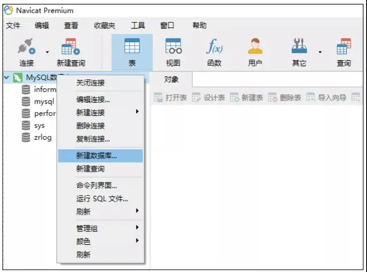367x272 pixels.
Task: Open the 收藏夹 menu
Action: (105, 25)
